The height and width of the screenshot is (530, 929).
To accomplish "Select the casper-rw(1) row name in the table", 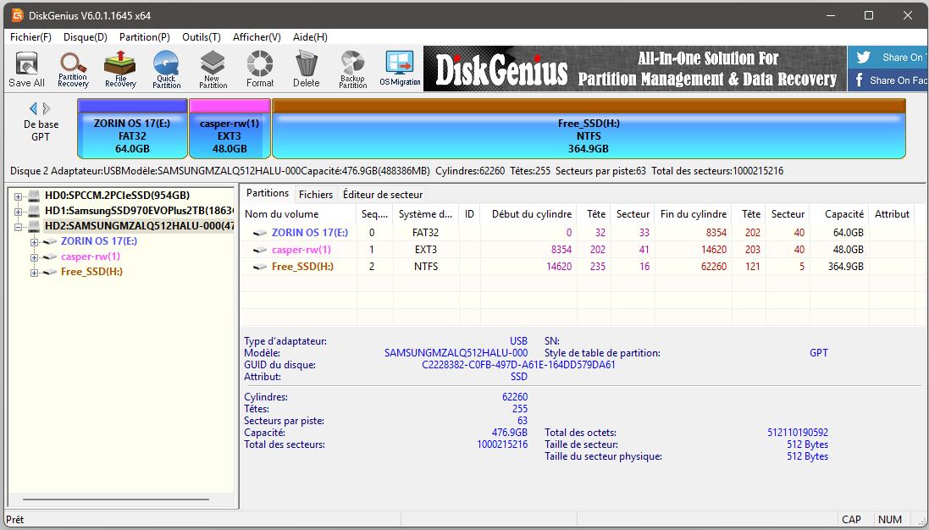I will tap(301, 250).
